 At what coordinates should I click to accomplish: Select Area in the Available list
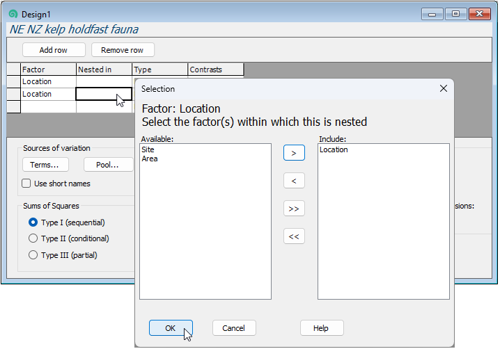tap(150, 159)
